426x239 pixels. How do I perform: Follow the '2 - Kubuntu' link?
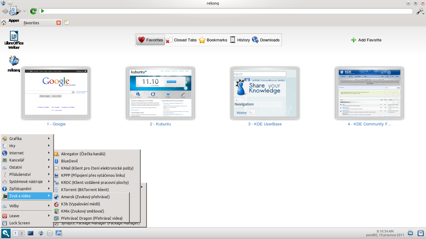pyautogui.click(x=160, y=124)
